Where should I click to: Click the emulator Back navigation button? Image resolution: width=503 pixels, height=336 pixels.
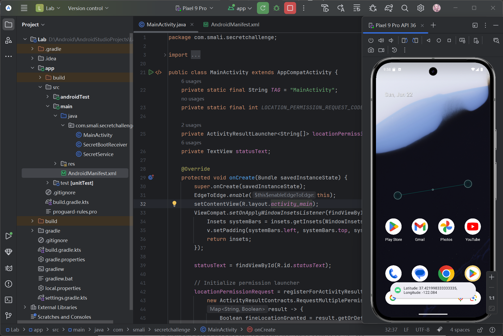click(428, 40)
